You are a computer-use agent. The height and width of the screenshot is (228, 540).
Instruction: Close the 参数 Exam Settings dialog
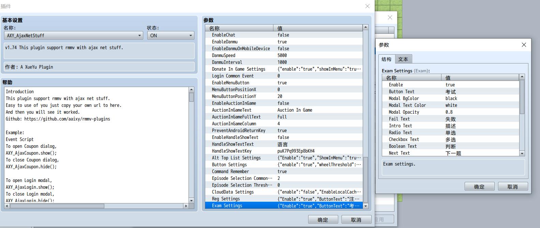tap(524, 45)
